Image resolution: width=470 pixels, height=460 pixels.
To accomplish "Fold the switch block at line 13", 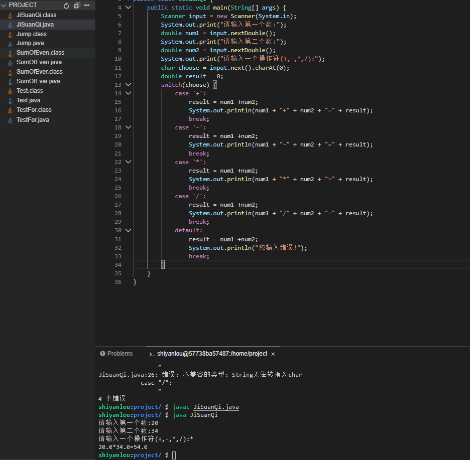I will [128, 85].
